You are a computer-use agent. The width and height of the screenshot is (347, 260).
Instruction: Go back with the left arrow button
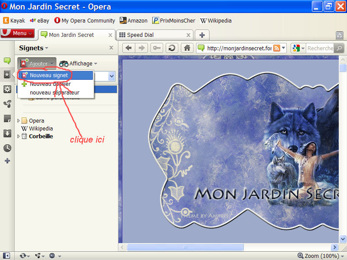click(128, 48)
